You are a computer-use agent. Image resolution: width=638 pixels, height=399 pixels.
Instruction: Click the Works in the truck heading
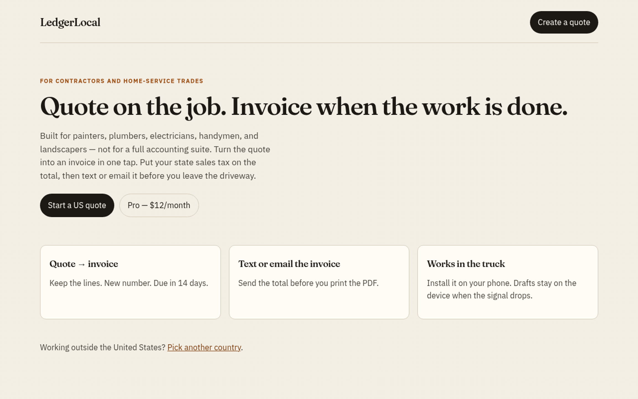click(x=466, y=264)
